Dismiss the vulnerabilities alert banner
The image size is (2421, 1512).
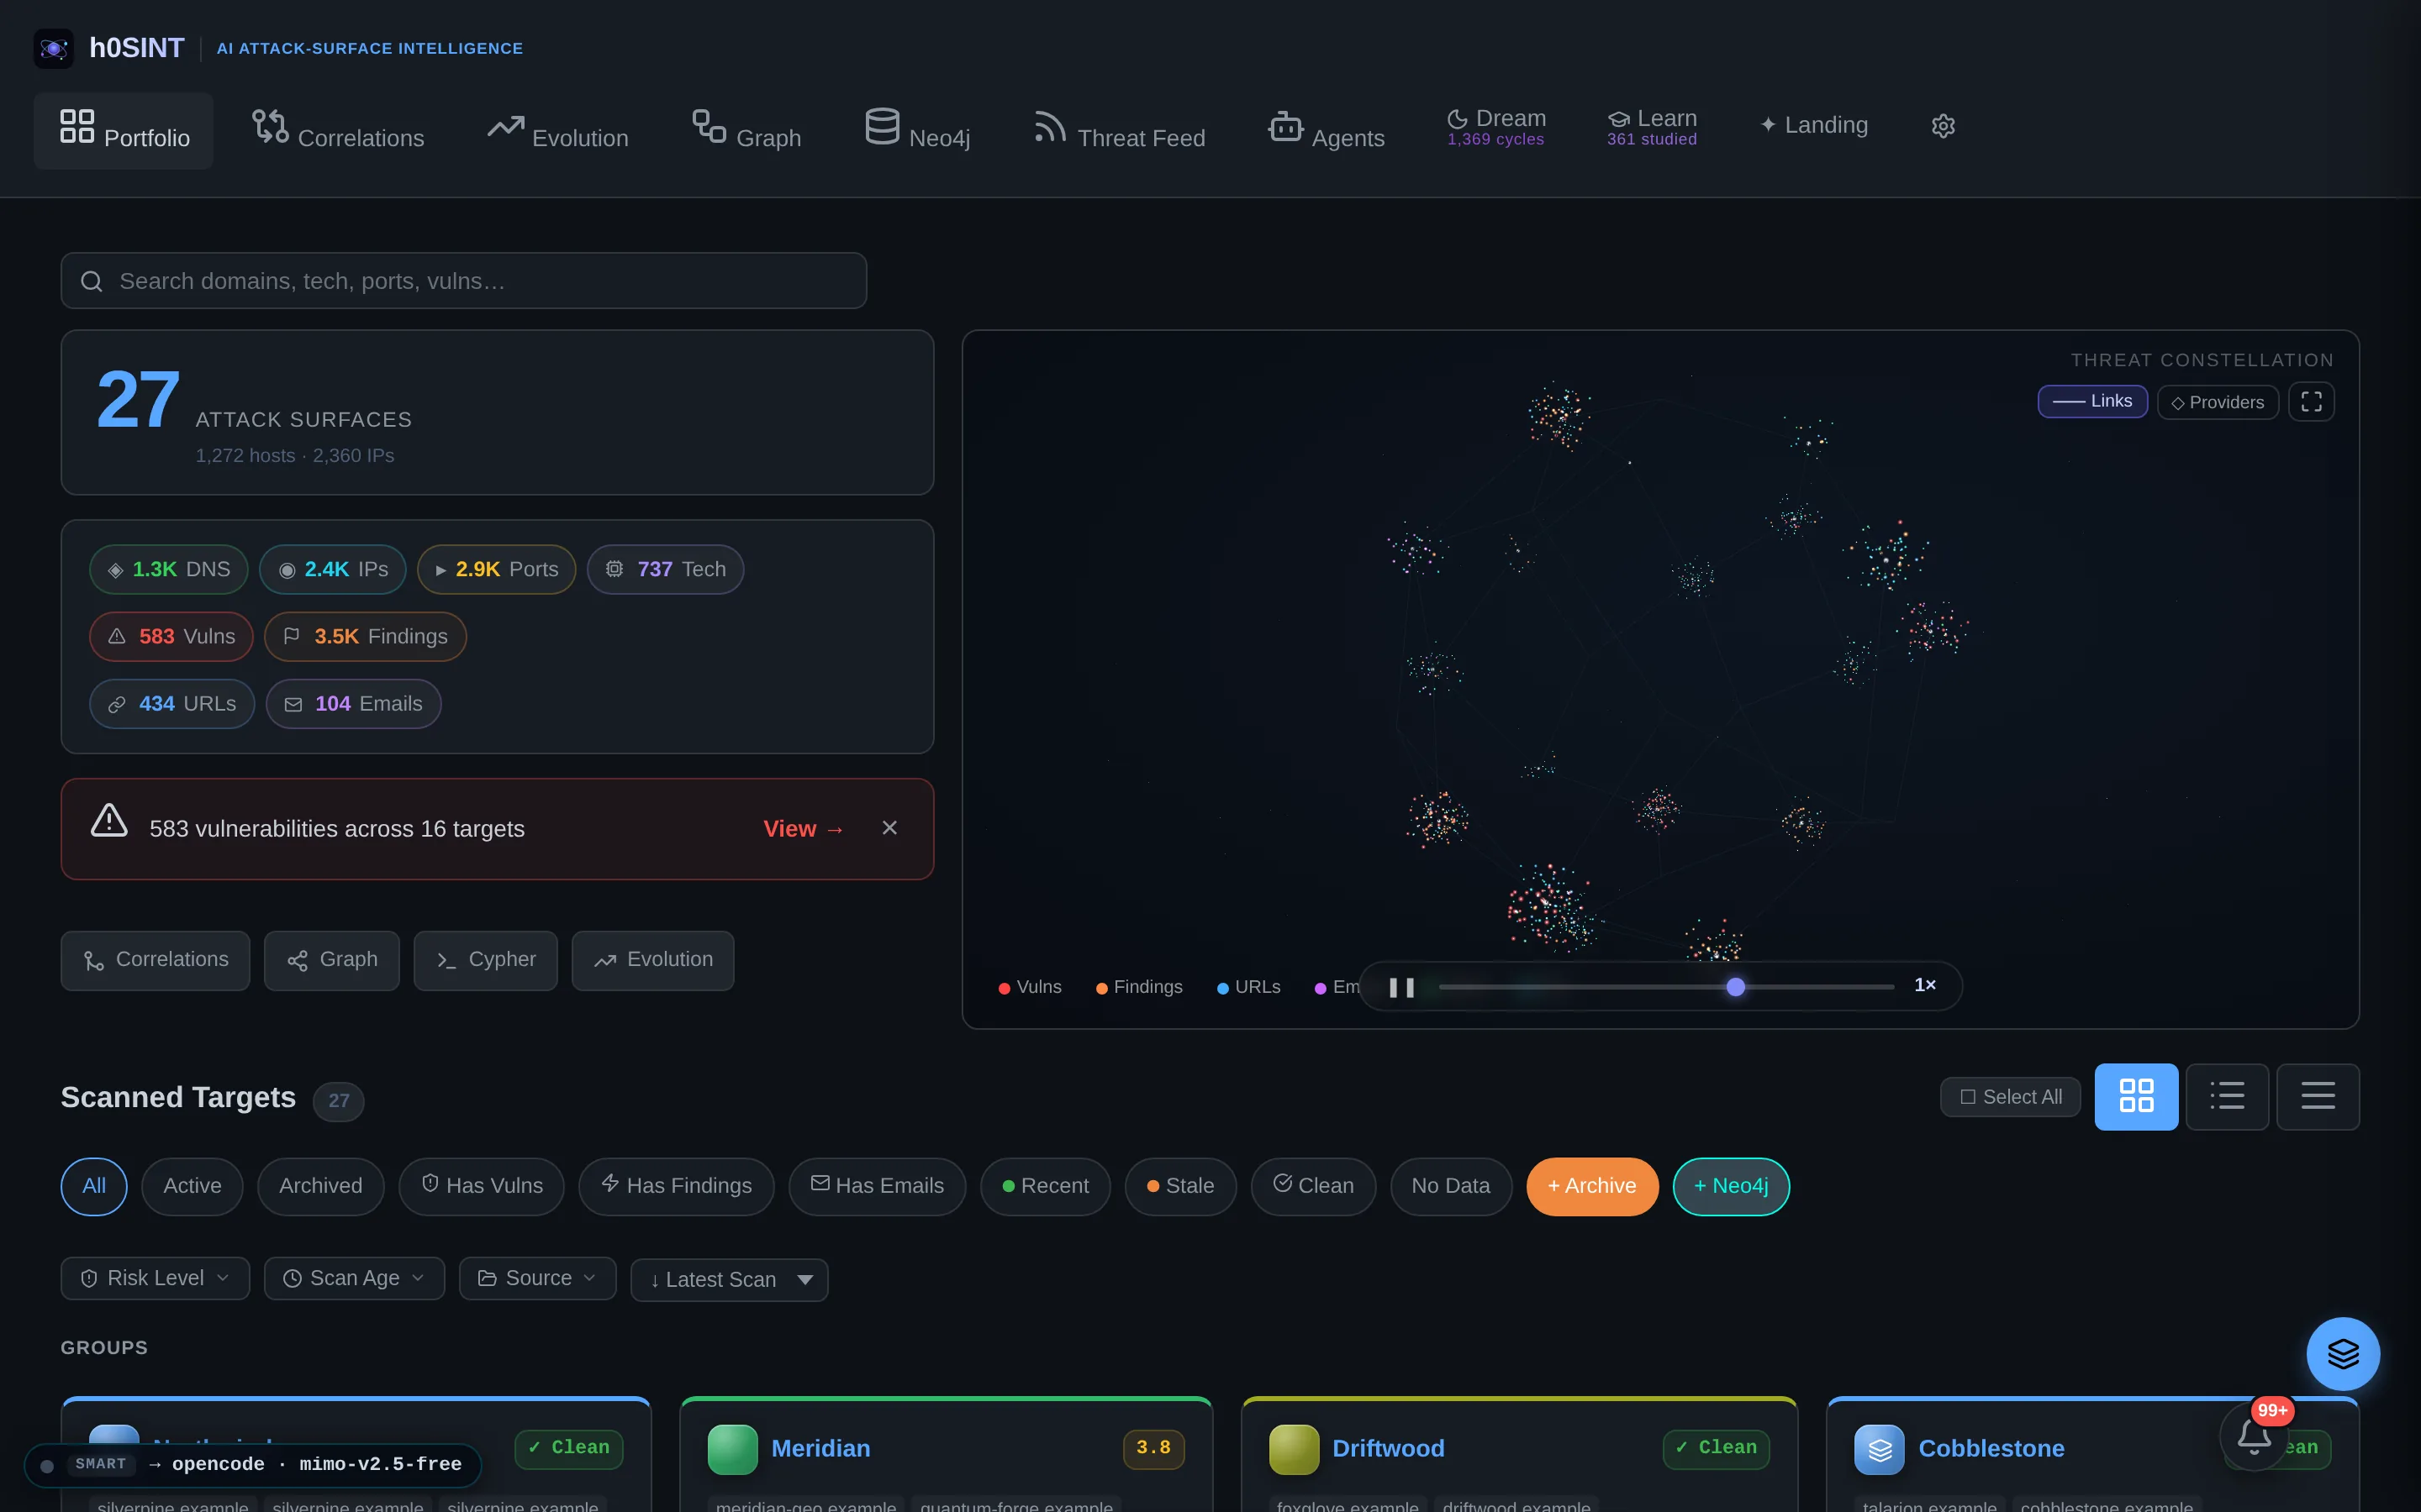pyautogui.click(x=889, y=828)
